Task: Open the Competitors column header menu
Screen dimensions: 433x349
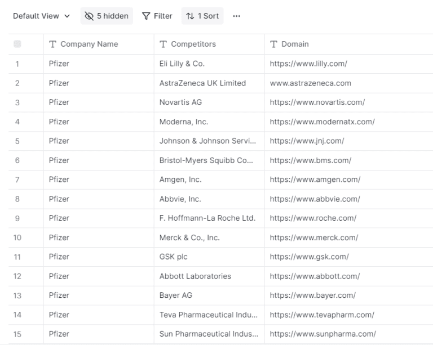Action: tap(193, 44)
